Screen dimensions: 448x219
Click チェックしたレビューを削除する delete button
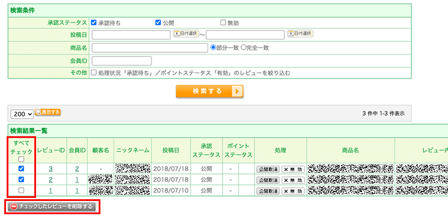click(52, 206)
